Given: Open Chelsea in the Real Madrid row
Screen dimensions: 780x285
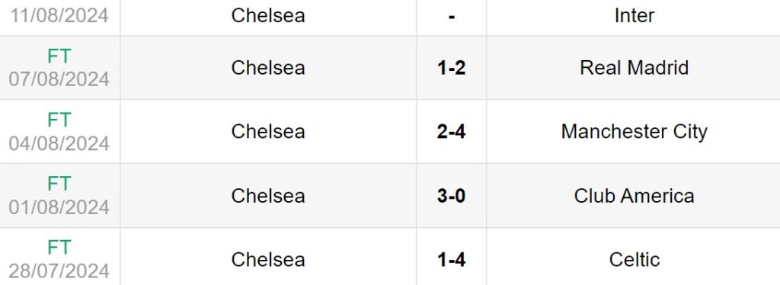Looking at the screenshot, I should pyautogui.click(x=268, y=68).
